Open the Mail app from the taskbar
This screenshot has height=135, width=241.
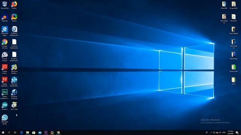(40, 132)
